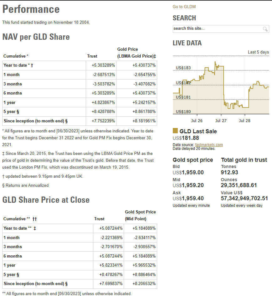Select the Ask price US$1,959.40

pyautogui.click(x=188, y=198)
